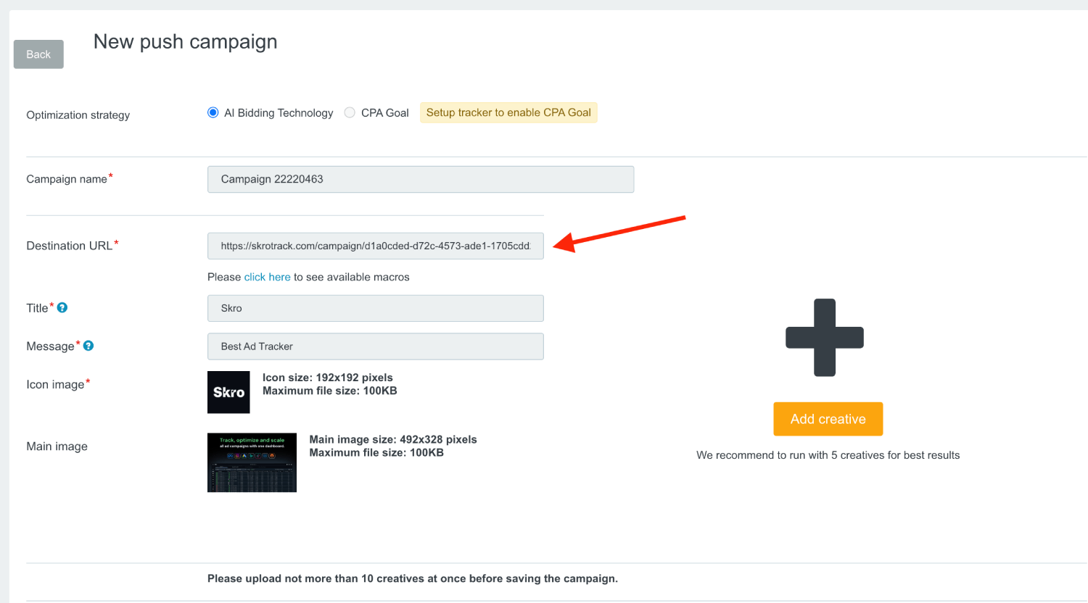Focus the Campaign name input field
The image size is (1088, 603).
pyautogui.click(x=421, y=179)
